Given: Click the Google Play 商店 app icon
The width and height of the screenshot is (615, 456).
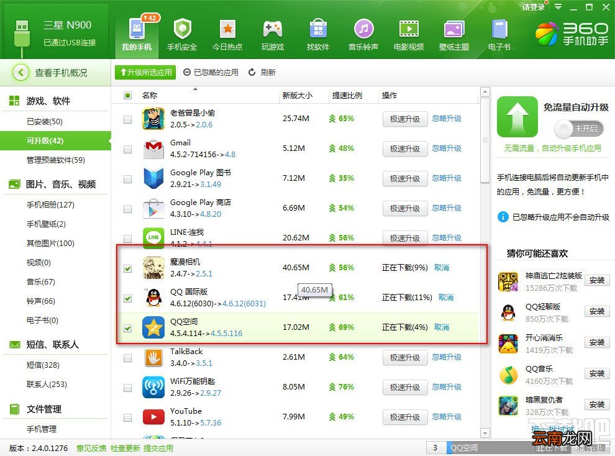Looking at the screenshot, I should [x=154, y=208].
